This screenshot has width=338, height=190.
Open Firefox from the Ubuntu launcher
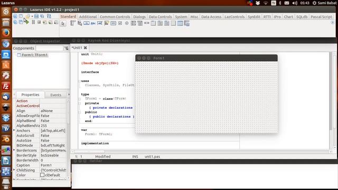6,33
